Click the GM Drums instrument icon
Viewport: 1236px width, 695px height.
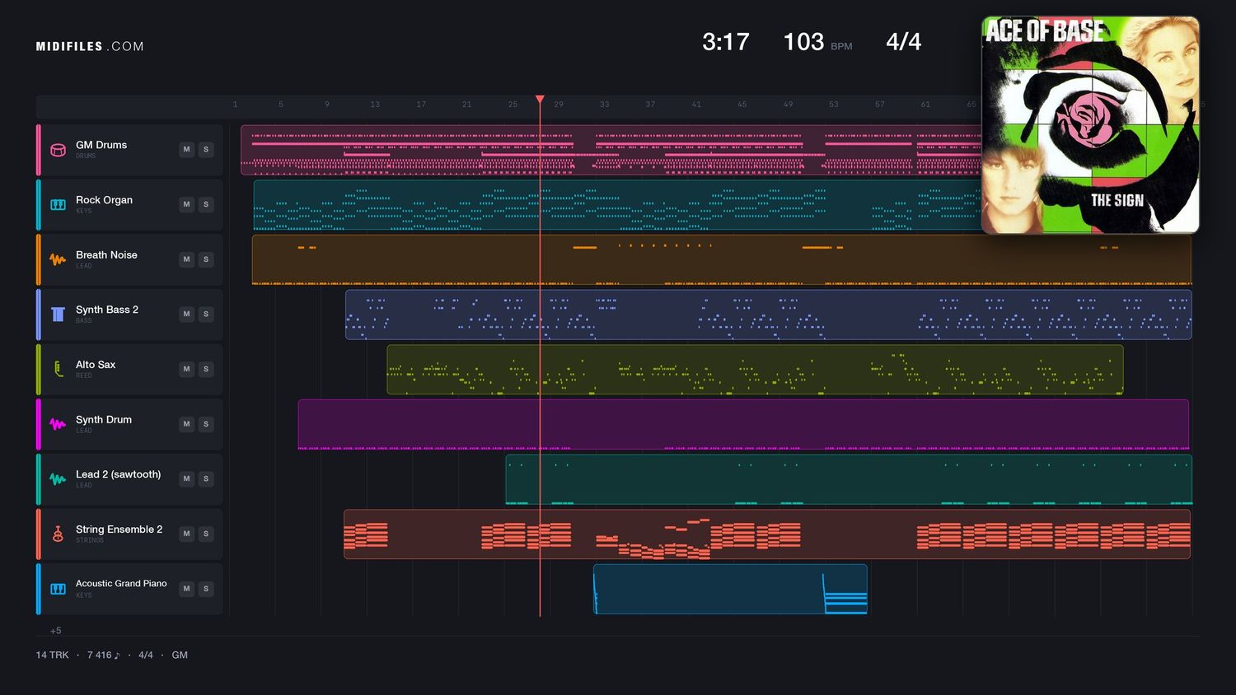coord(58,150)
